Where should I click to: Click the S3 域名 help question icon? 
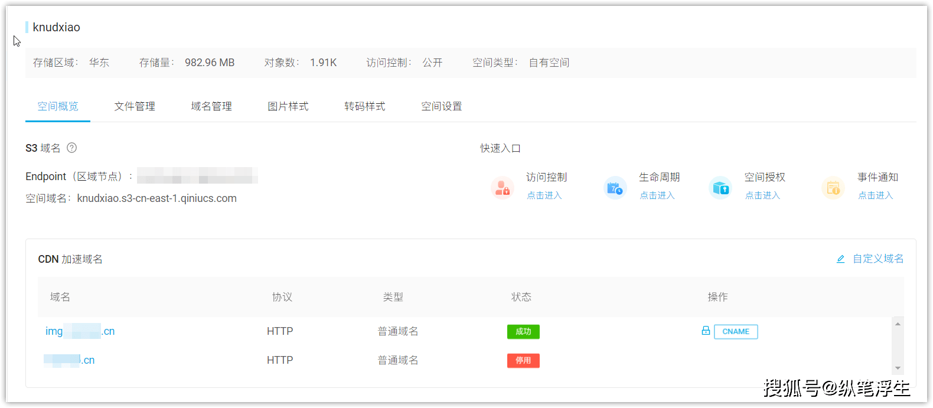click(x=71, y=148)
